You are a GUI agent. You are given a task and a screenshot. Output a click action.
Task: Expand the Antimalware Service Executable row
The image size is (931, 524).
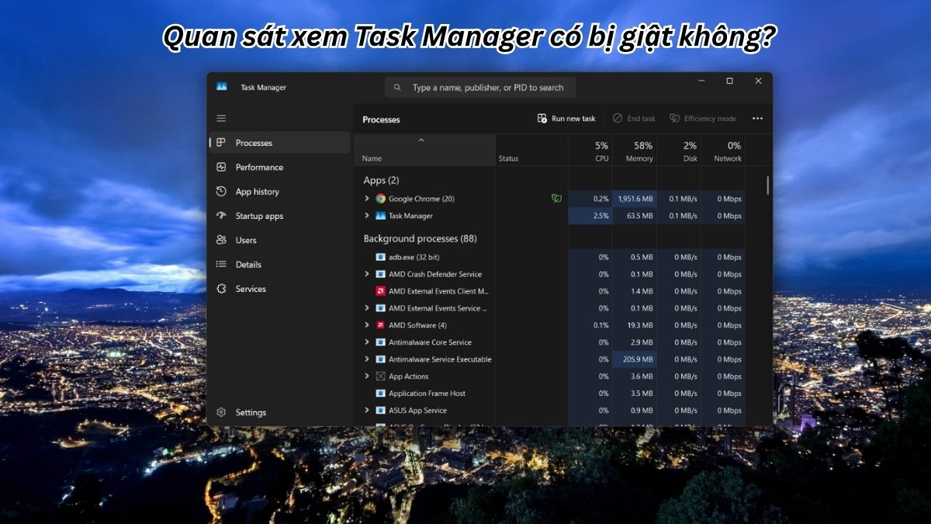(x=367, y=359)
